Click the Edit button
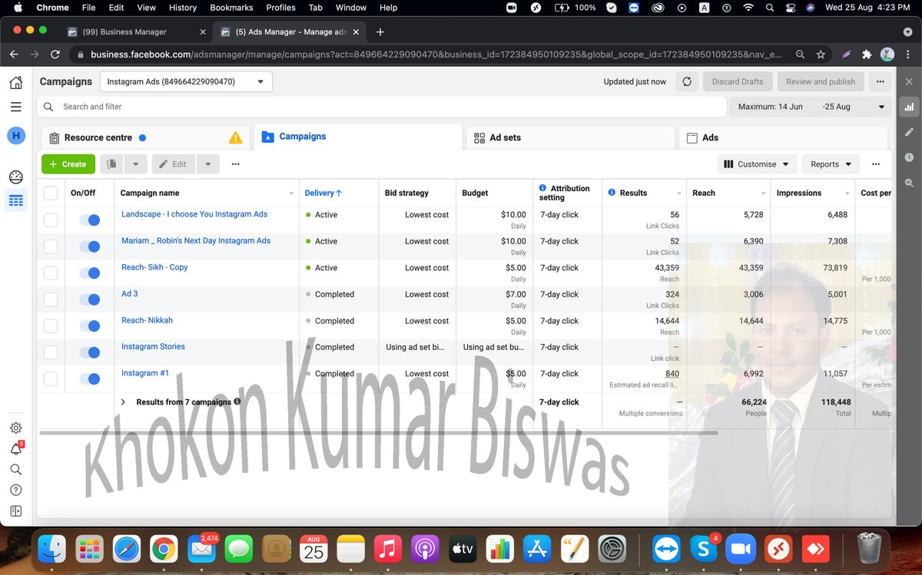Viewport: 922px width, 575px height. [x=174, y=164]
